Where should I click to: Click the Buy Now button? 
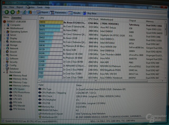pyautogui.click(x=90, y=13)
